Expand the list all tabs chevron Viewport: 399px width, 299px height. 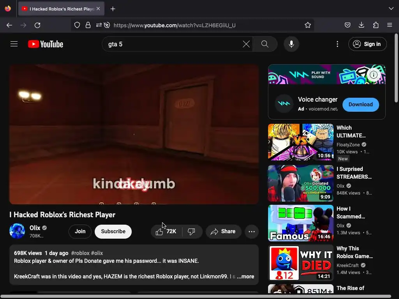click(x=391, y=9)
